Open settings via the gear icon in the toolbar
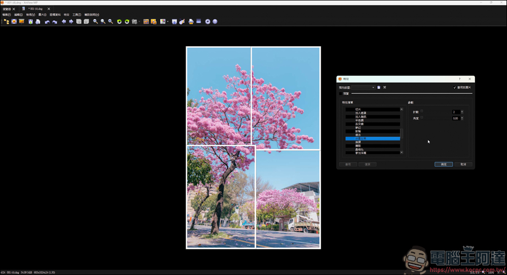Viewport: 507px width, 275px height. tap(207, 22)
